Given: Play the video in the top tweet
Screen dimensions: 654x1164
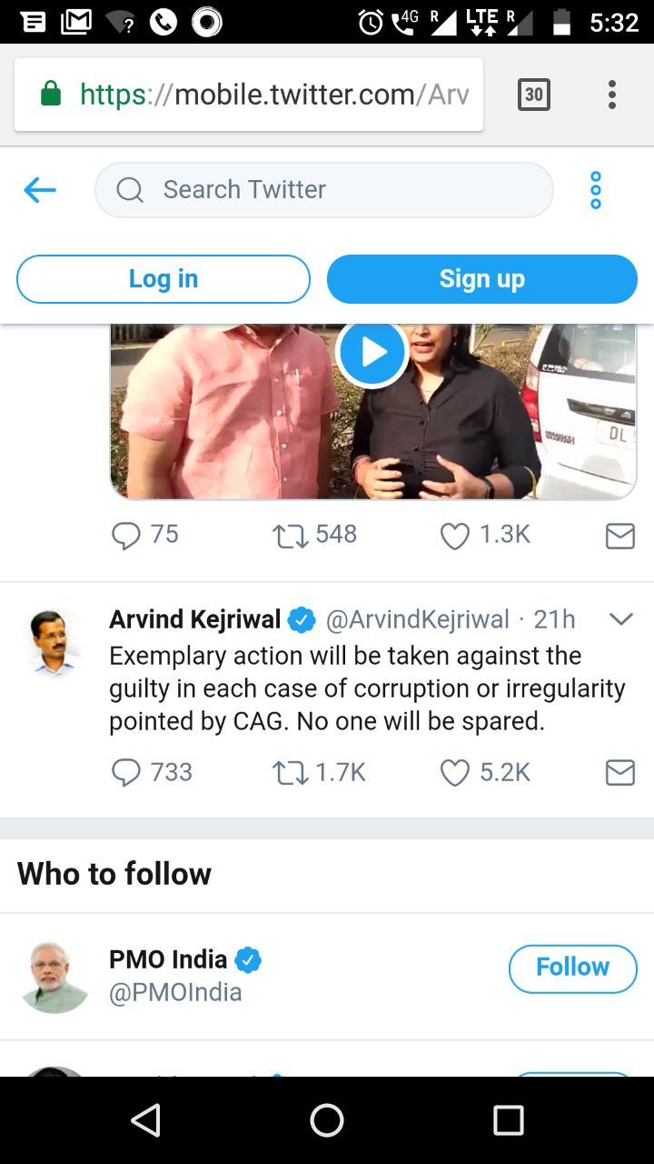Looking at the screenshot, I should 372,353.
